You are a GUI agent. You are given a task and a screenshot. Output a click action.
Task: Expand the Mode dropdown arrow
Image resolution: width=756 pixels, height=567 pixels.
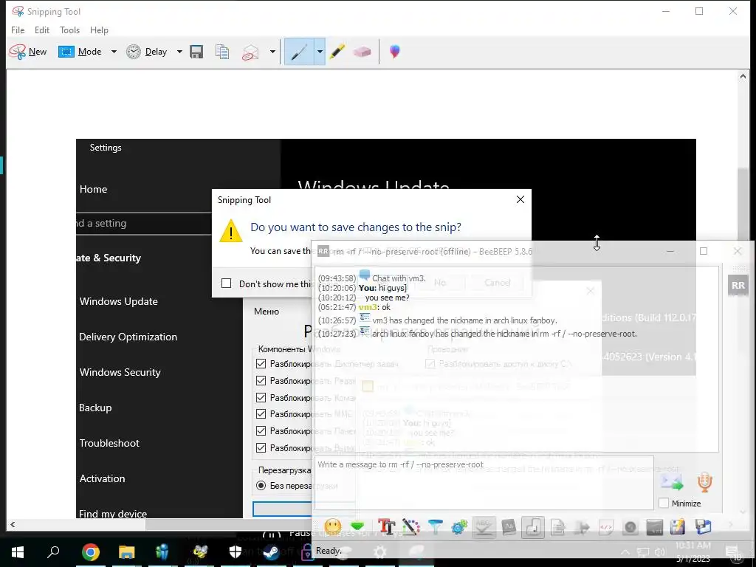114,52
